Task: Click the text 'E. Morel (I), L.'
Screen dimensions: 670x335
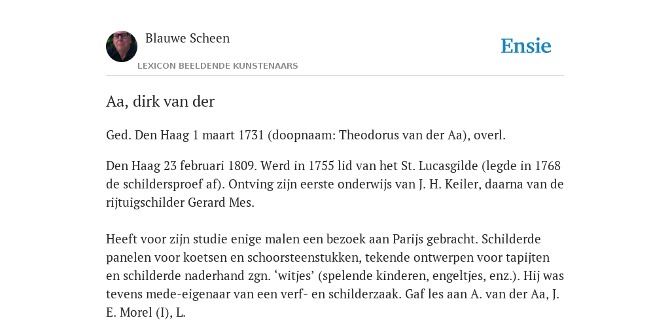Action: (146, 313)
